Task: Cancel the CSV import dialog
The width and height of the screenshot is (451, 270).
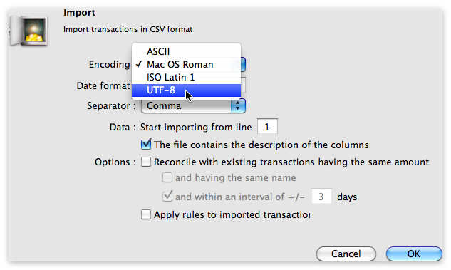Action: [346, 254]
